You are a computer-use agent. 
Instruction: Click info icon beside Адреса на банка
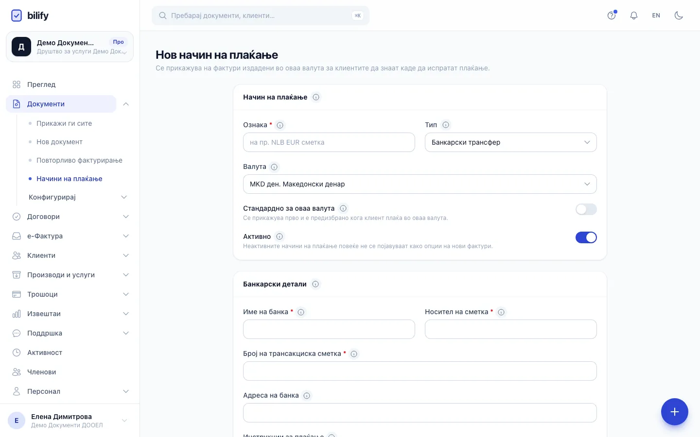click(307, 396)
